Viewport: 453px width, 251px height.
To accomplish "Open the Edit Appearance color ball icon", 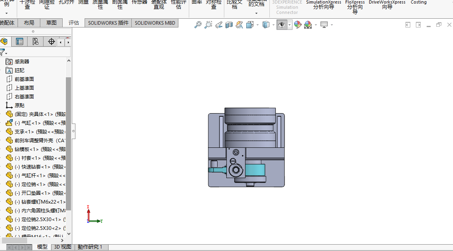I will tap(298, 25).
